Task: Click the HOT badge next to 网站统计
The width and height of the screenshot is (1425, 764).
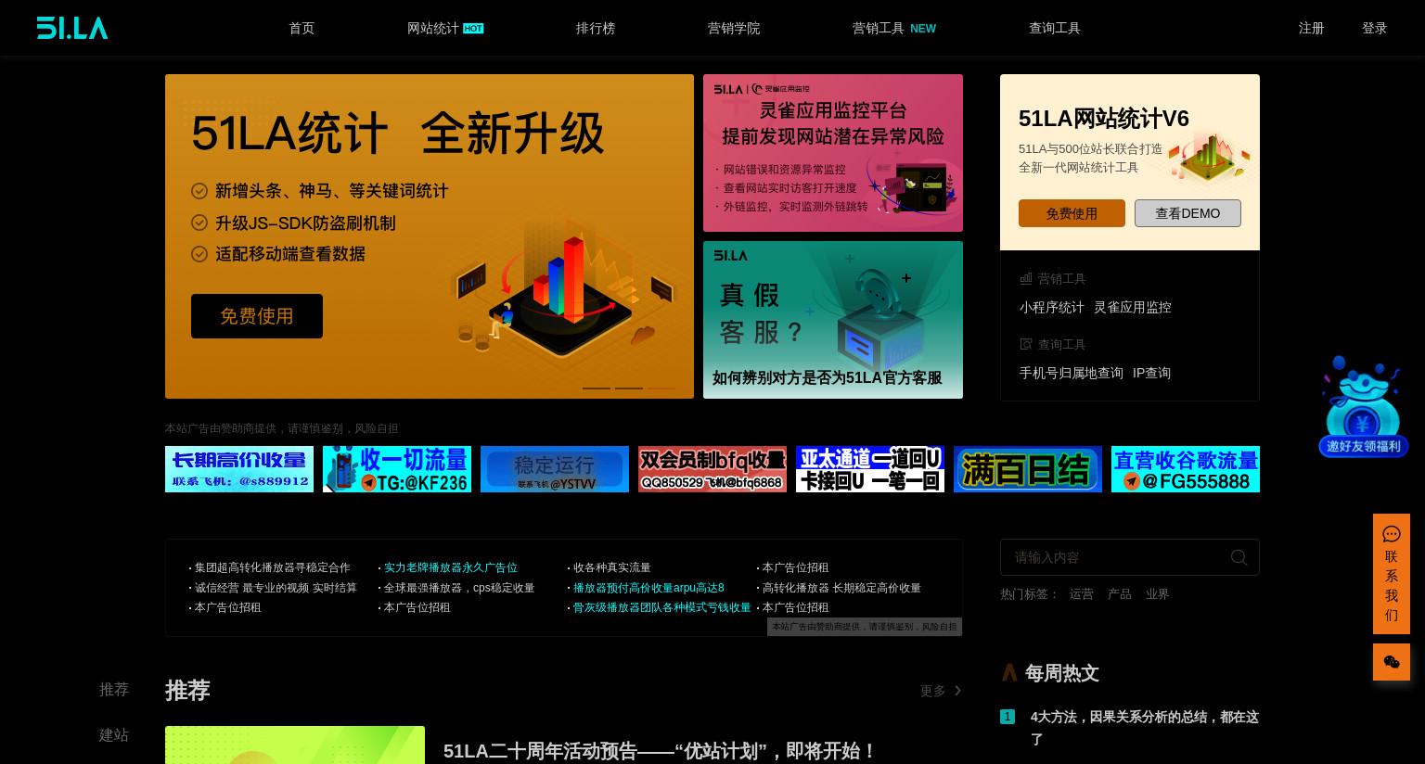Action: click(x=473, y=29)
